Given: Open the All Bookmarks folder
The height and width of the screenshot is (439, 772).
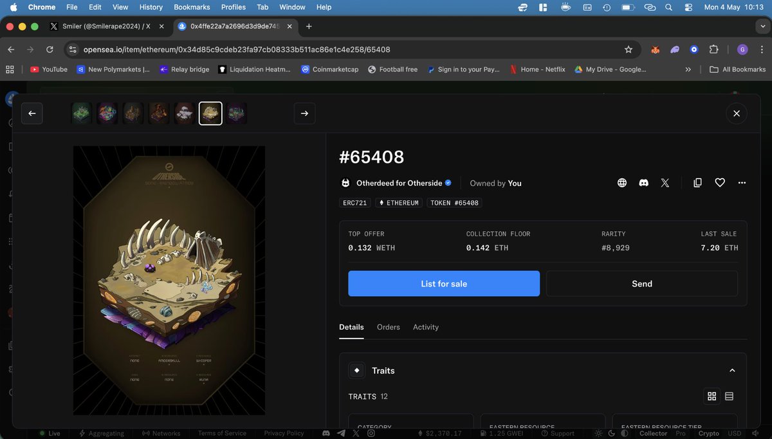Looking at the screenshot, I should pos(737,69).
